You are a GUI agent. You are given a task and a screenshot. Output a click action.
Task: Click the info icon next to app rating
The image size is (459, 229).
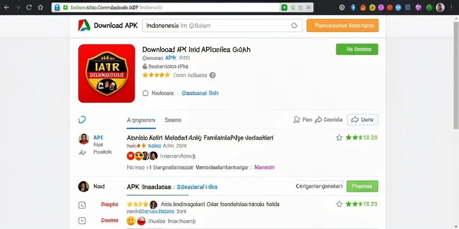[212, 75]
